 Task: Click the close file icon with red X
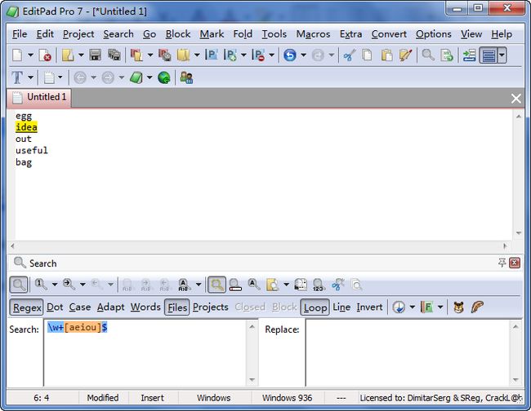coord(45,55)
